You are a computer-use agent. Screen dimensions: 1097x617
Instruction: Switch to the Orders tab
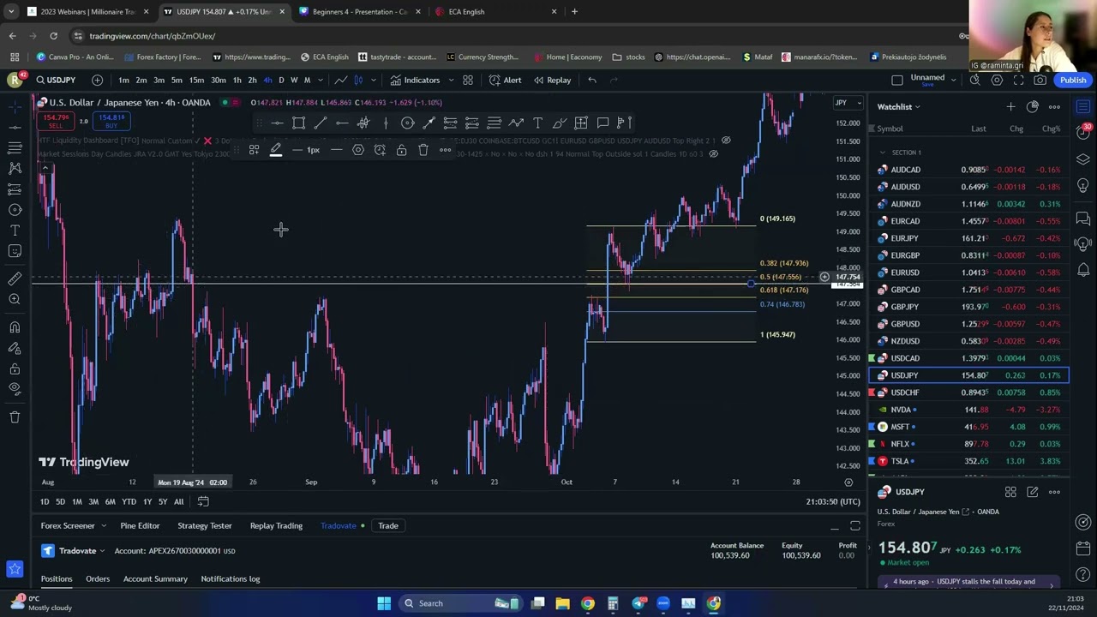tap(98, 578)
